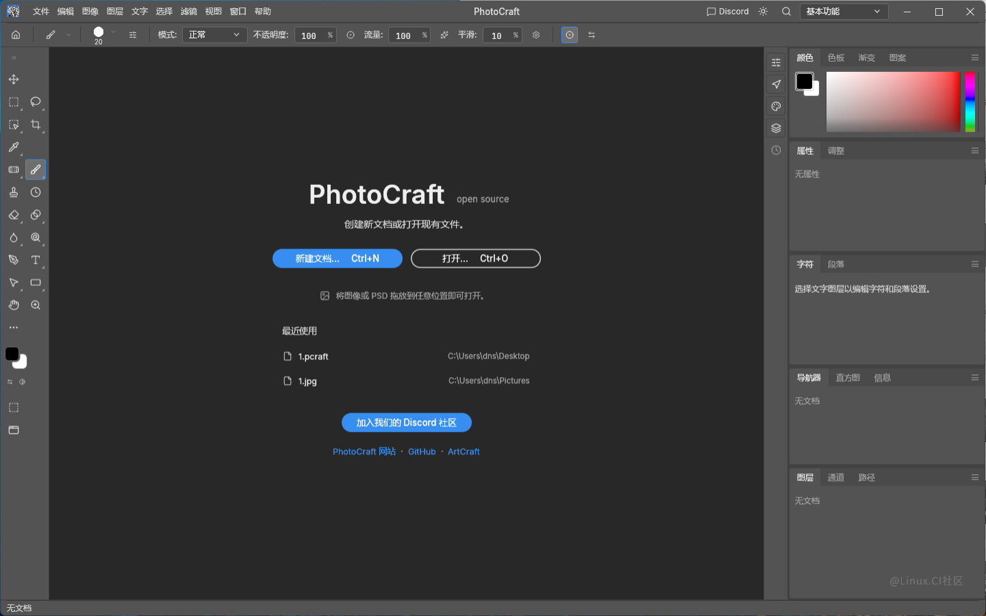This screenshot has width=986, height=616.
Task: Open the GitHub link
Action: pyautogui.click(x=422, y=452)
